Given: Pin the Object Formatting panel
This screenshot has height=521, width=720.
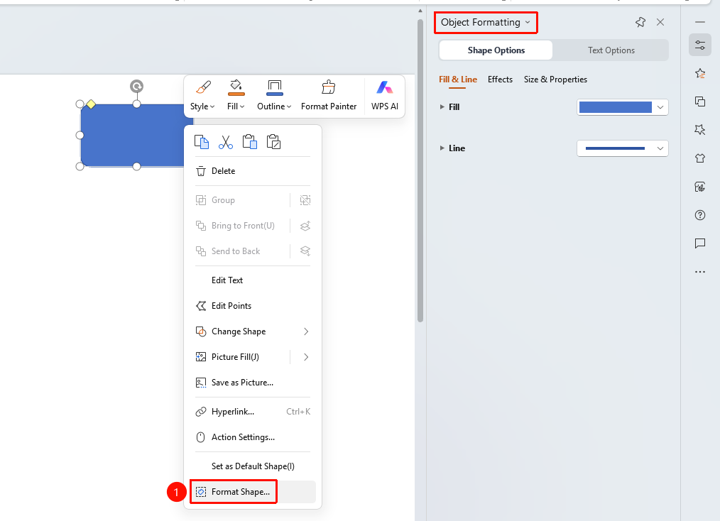Looking at the screenshot, I should [x=640, y=22].
